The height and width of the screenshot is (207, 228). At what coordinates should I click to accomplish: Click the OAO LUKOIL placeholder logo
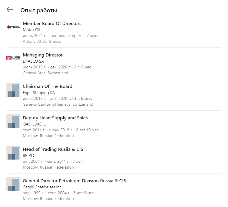13,121
